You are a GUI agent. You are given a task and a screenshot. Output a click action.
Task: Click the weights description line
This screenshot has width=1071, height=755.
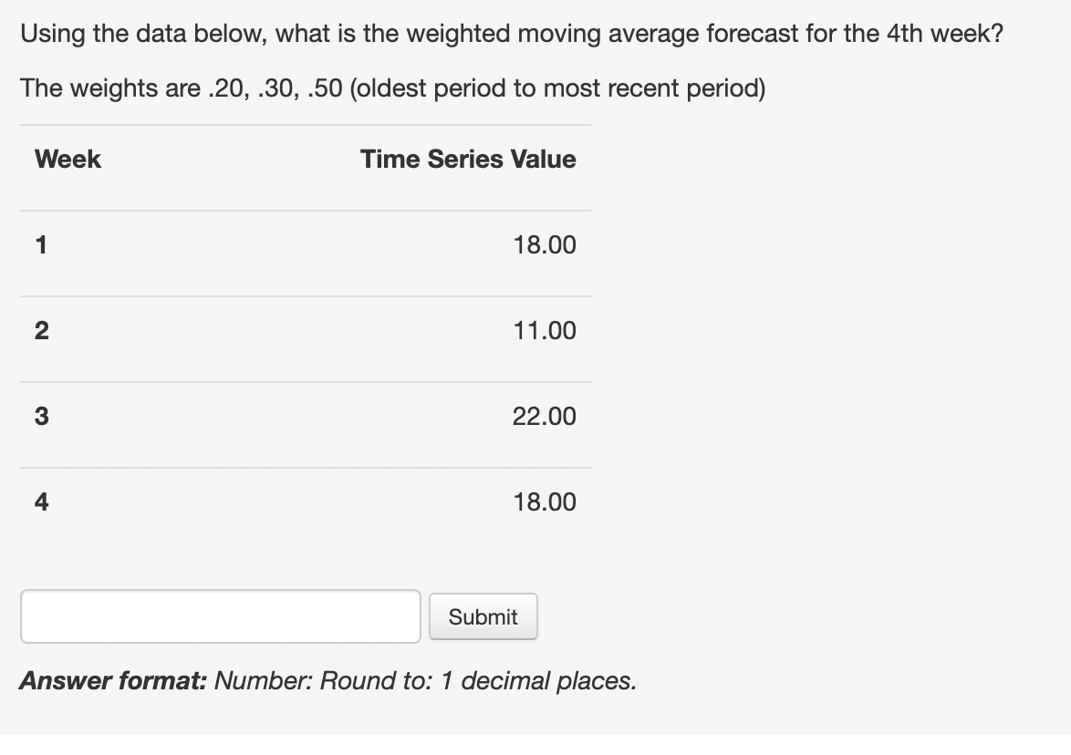392,88
